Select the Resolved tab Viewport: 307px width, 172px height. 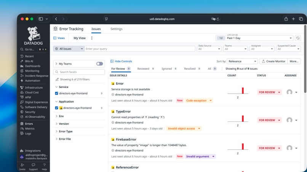point(192,69)
